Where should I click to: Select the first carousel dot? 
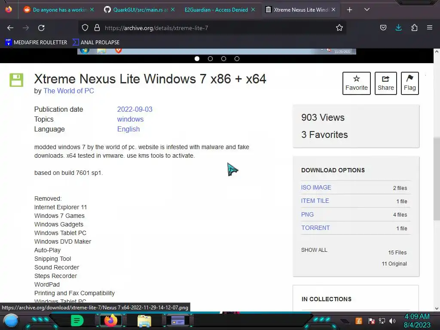tap(197, 58)
